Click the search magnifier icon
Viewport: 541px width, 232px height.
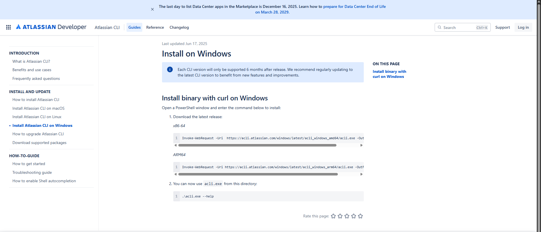point(440,27)
